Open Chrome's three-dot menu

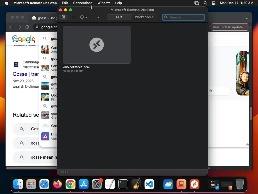(247, 27)
